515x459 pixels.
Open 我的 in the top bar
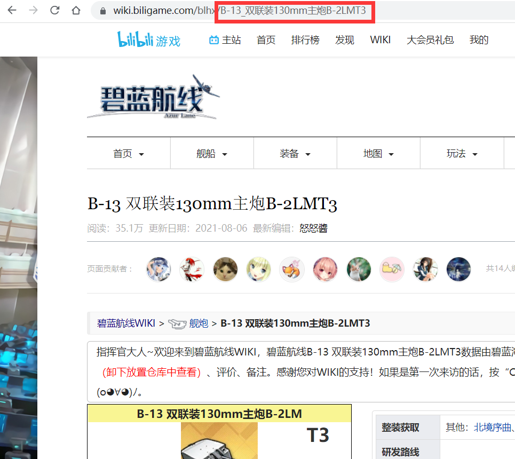coord(479,39)
